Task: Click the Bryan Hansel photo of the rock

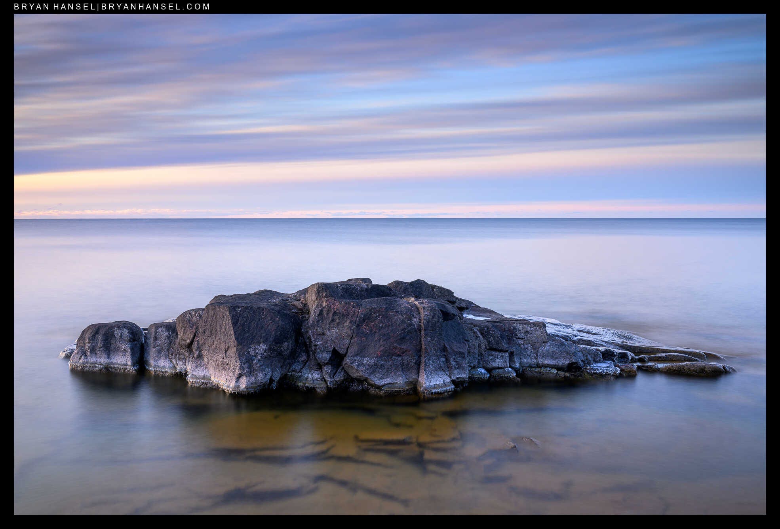Action: (390, 264)
